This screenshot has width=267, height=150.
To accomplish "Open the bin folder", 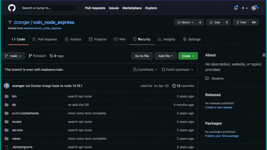I will coord(14,96).
